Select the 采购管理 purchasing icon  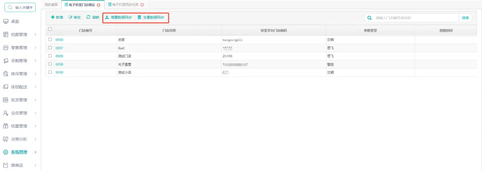pos(5,61)
